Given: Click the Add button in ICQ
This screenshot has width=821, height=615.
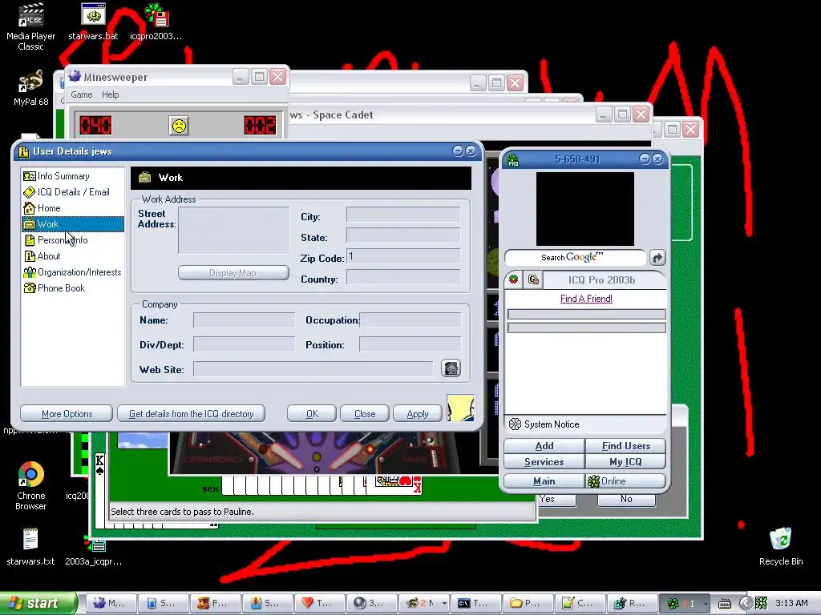Looking at the screenshot, I should tap(544, 446).
